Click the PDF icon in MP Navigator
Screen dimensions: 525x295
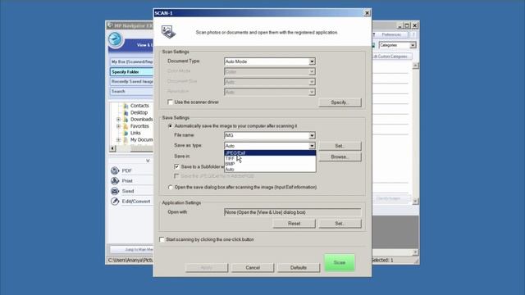[115, 170]
